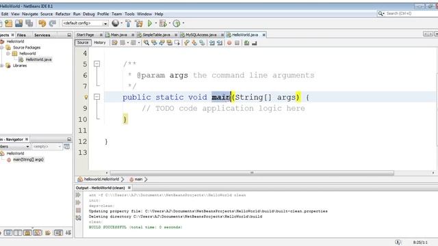Image resolution: width=438 pixels, height=246 pixels.
Task: Click the Undo arrow icon
Action: [x=42, y=23]
